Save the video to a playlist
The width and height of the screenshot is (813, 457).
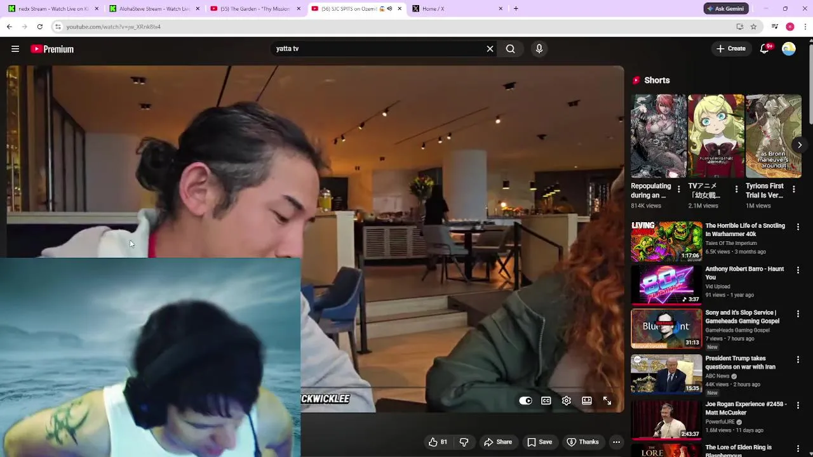(x=539, y=442)
